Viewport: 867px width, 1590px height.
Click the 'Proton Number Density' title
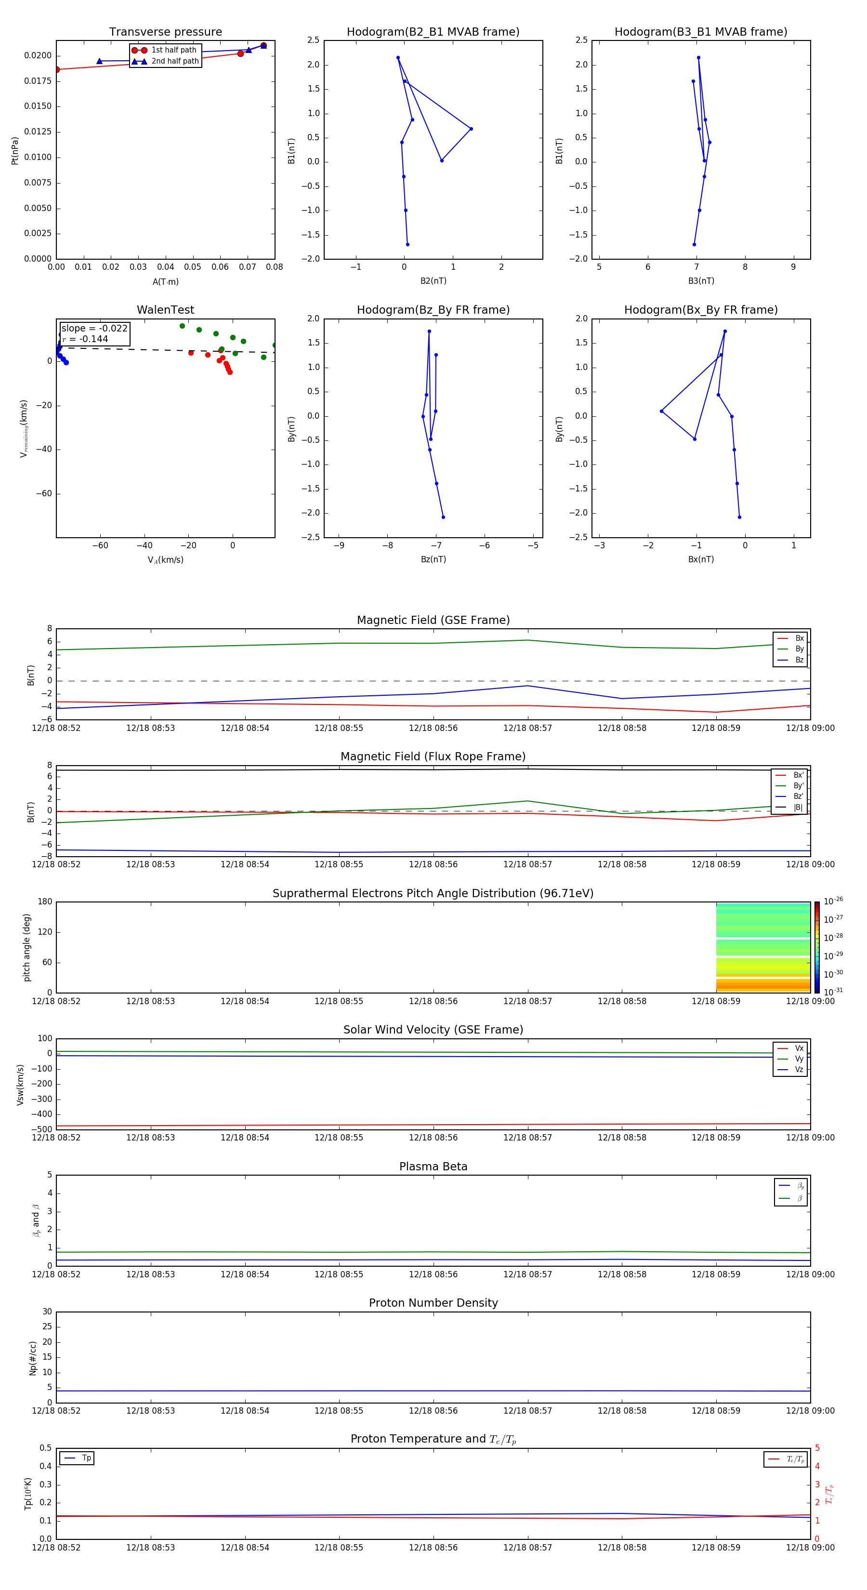[433, 1303]
